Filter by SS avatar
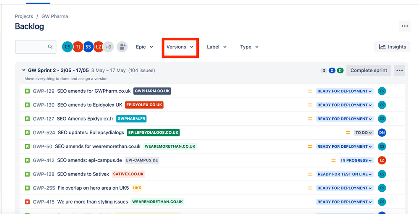This screenshot has width=419, height=214. coord(88,47)
